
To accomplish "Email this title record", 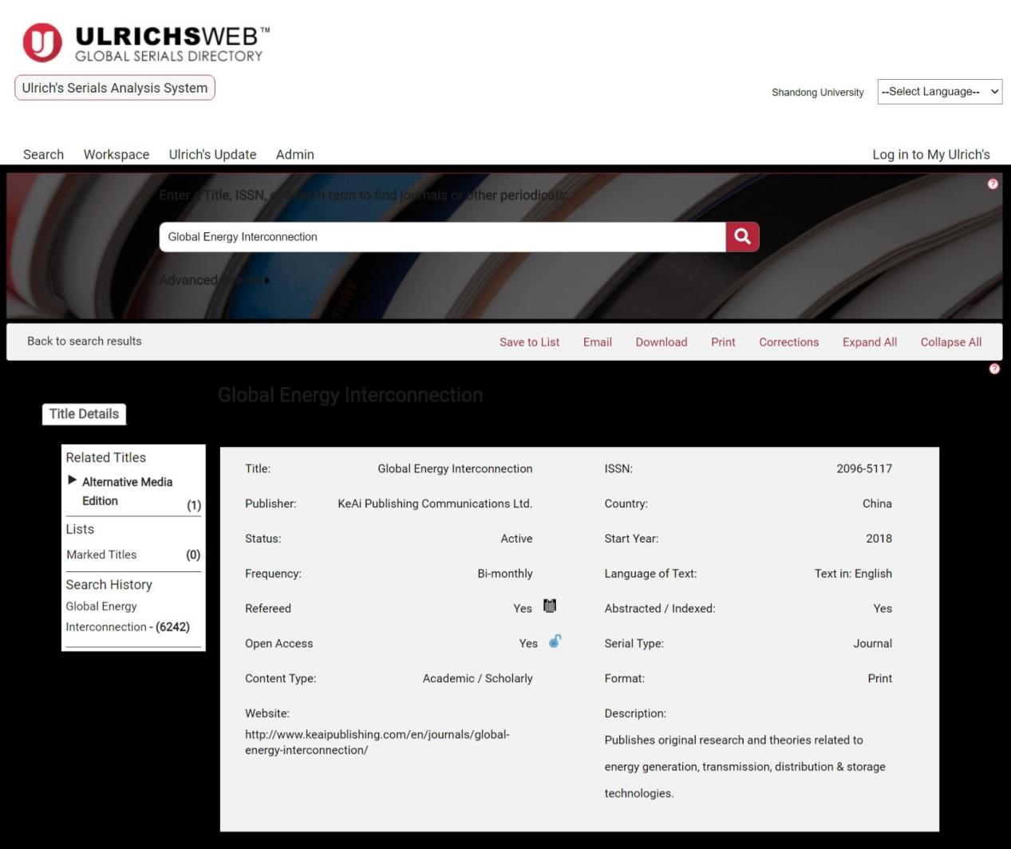I will 598,342.
